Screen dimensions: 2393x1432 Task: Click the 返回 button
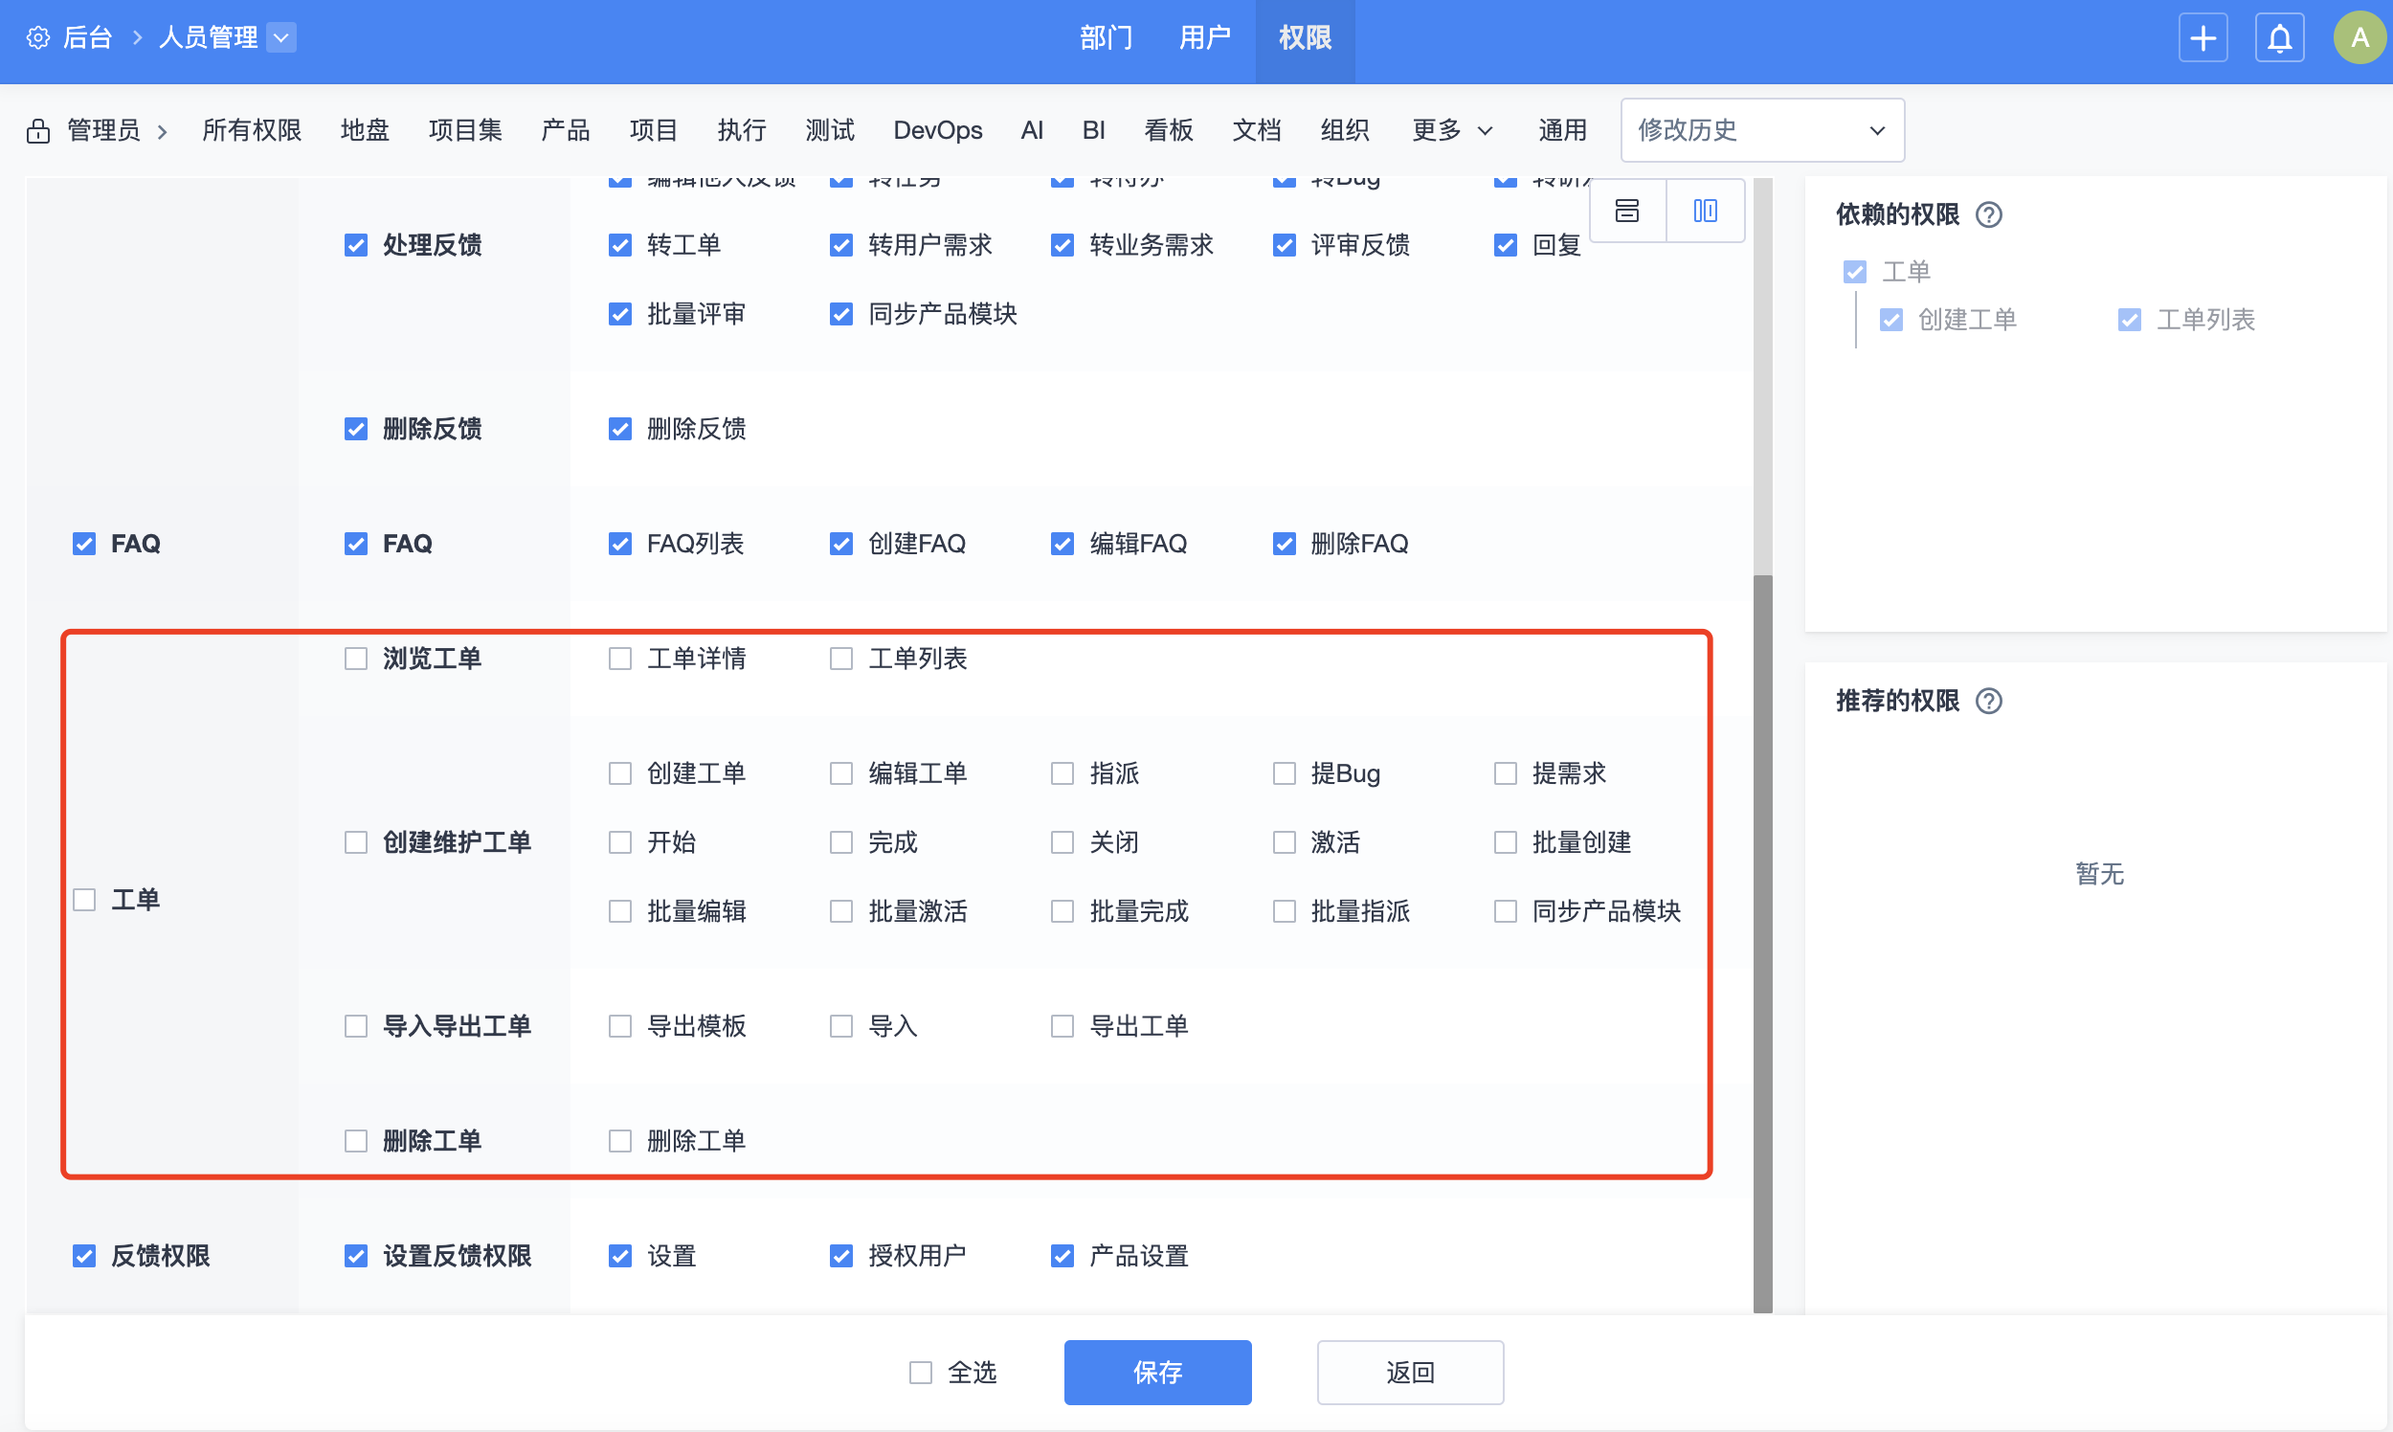pos(1409,1372)
